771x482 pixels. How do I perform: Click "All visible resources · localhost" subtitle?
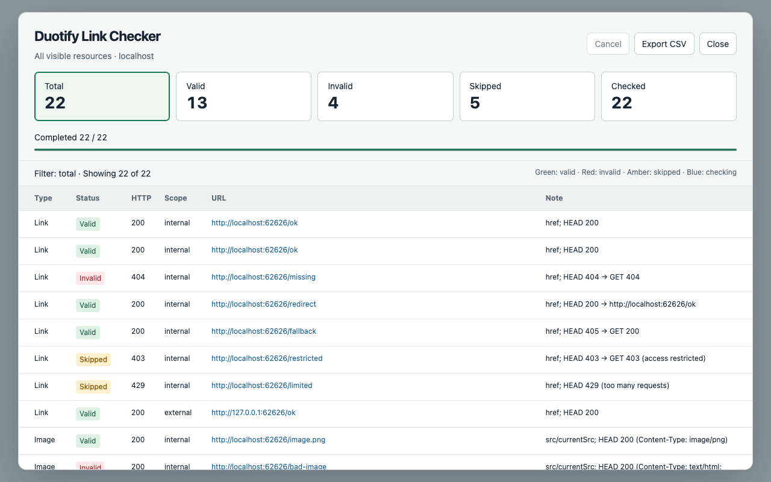(x=94, y=56)
